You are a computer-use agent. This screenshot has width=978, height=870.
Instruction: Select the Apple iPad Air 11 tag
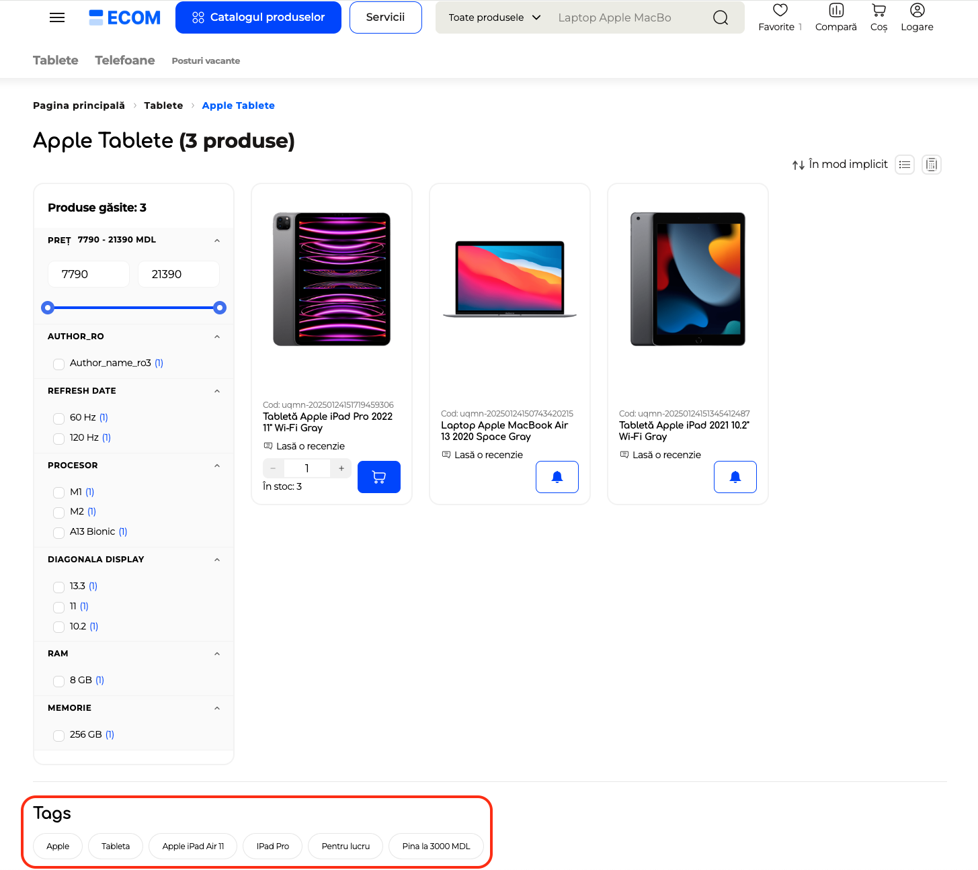pos(193,846)
